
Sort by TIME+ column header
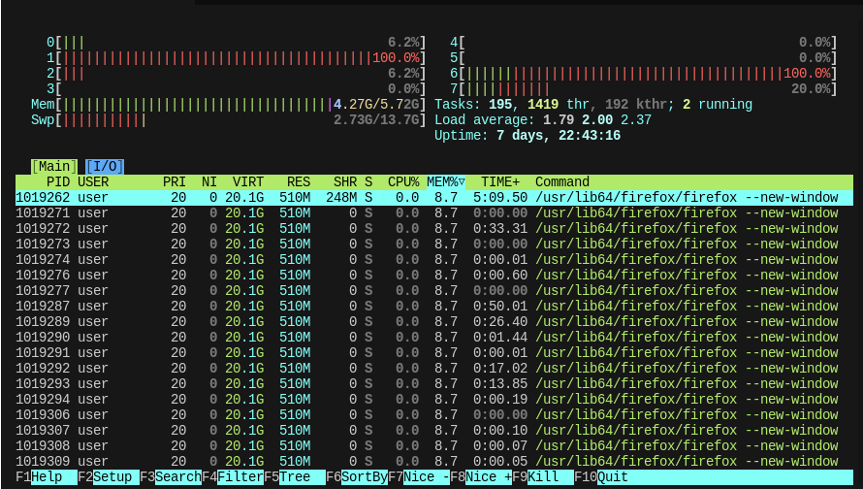click(x=500, y=182)
